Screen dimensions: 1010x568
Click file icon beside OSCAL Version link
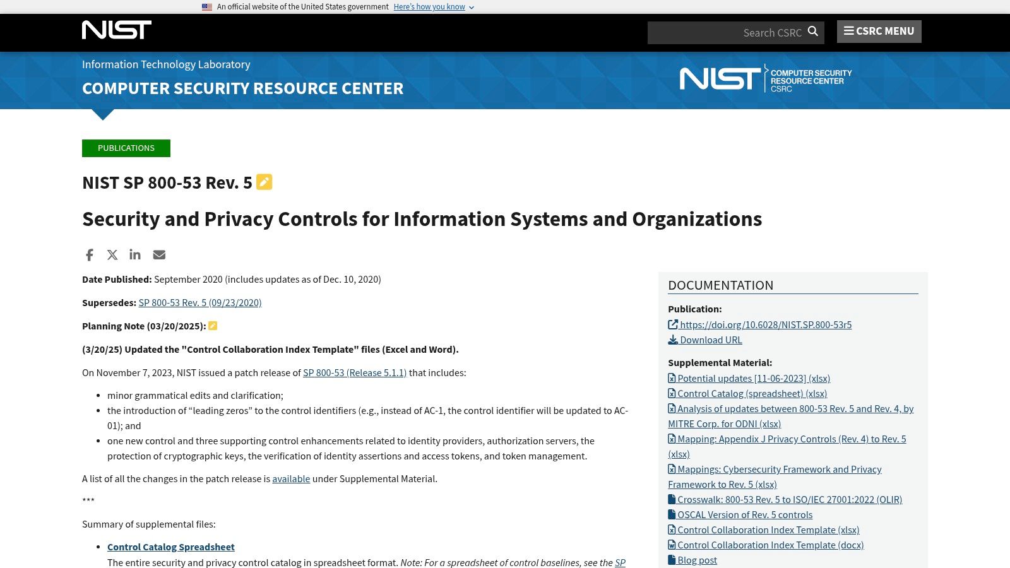click(x=672, y=514)
